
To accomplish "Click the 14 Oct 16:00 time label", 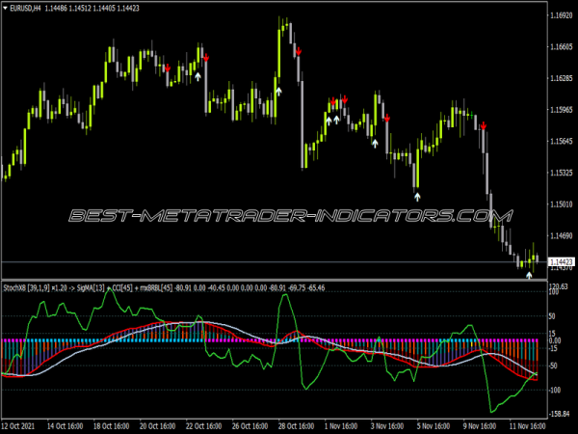I will [65, 426].
